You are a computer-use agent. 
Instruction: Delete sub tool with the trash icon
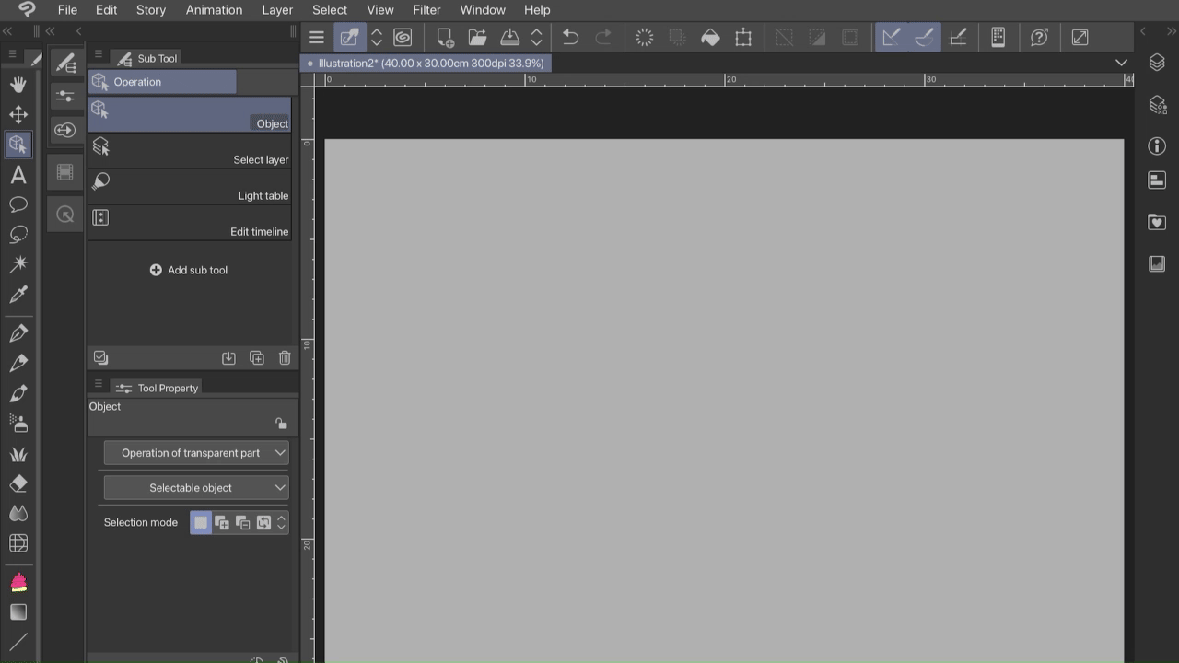click(285, 358)
